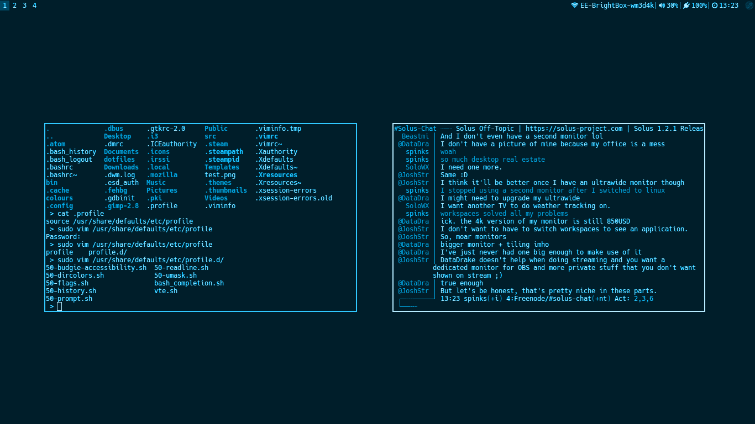Screen dimensions: 755x424
Task: Click the Templates directory entry
Action: 222,167
